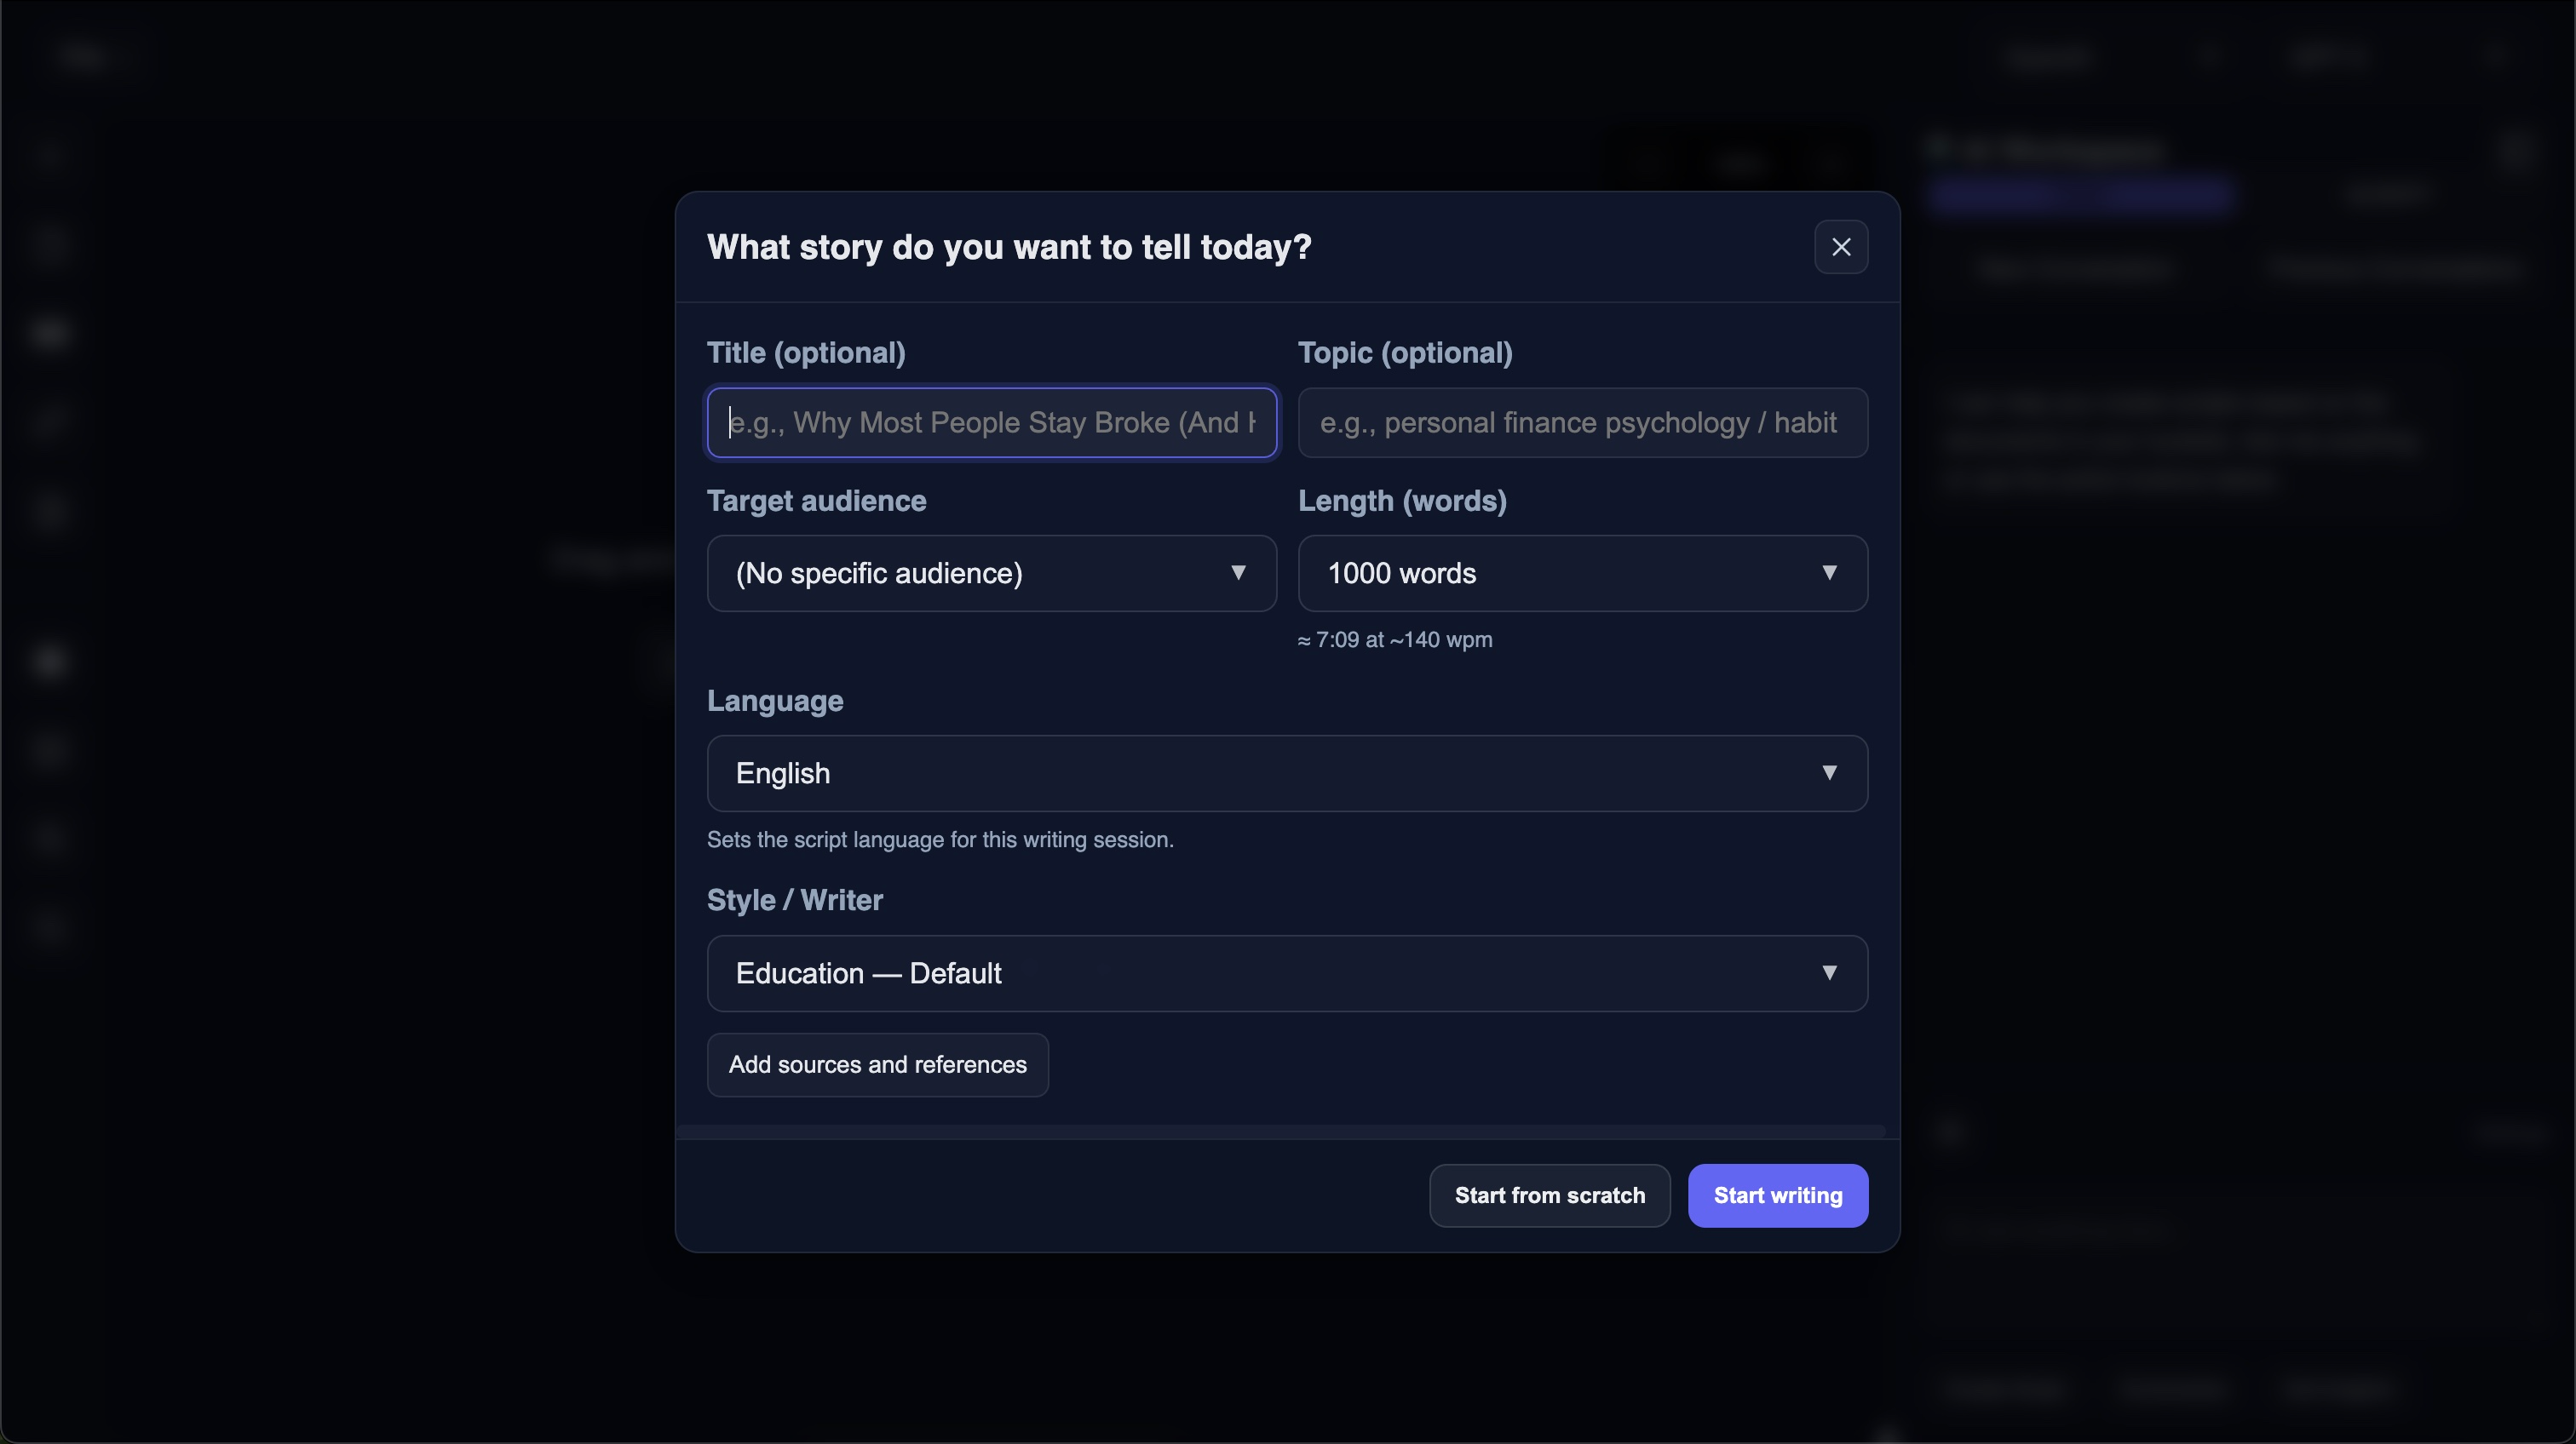Click the third icon in the left sidebar

[x=50, y=333]
